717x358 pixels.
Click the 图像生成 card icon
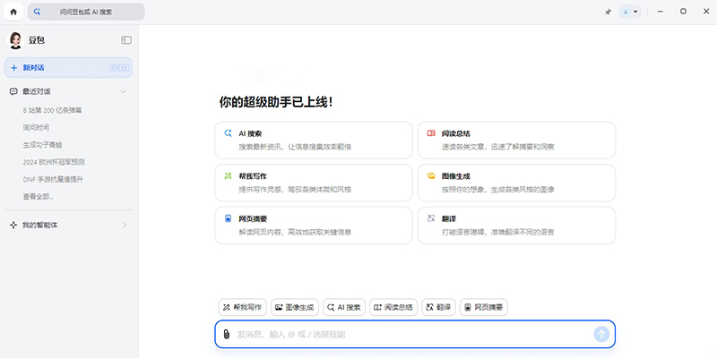[x=431, y=175]
